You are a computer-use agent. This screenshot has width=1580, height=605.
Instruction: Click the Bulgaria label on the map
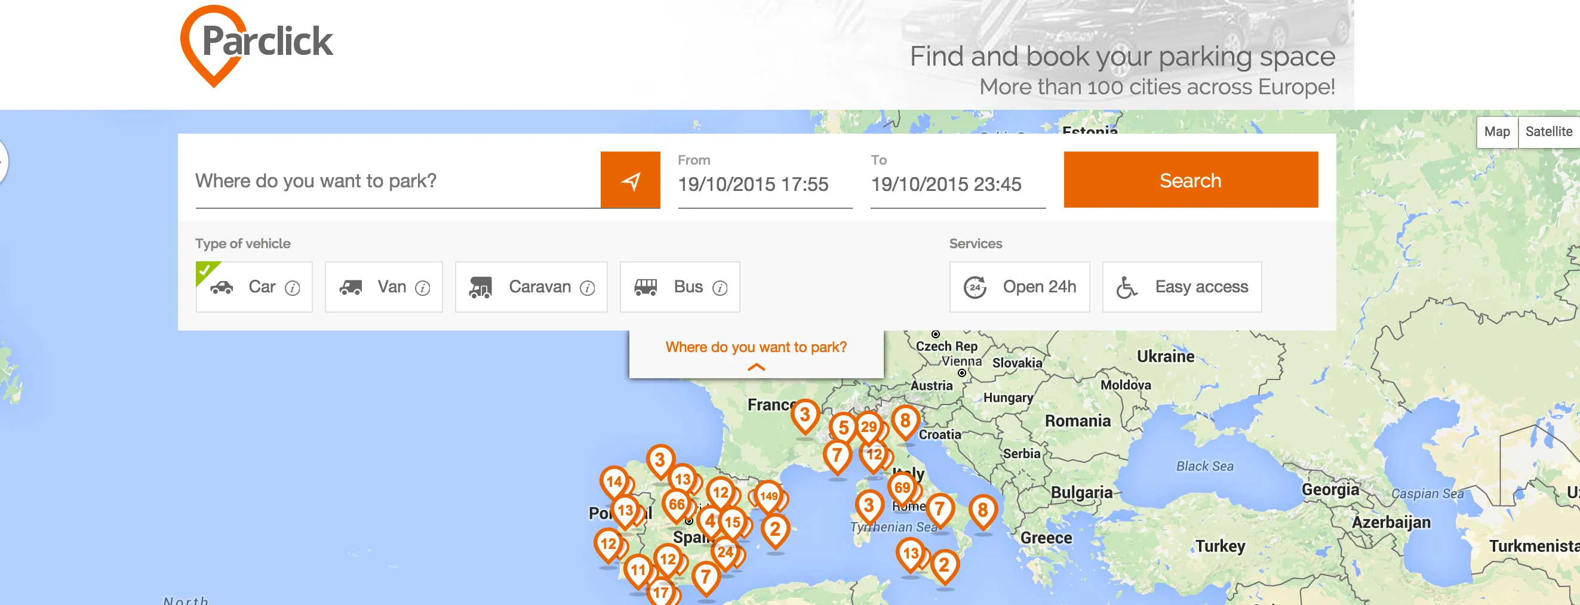click(x=1081, y=493)
